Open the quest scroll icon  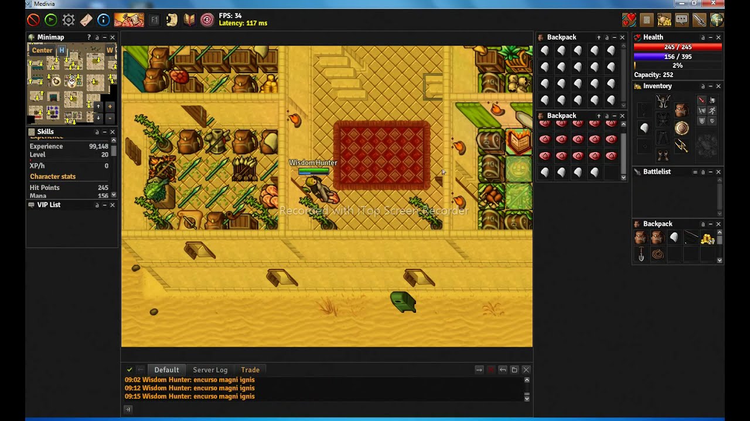coord(172,20)
